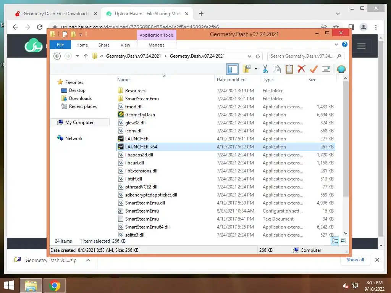Expand the address bar history dropdown
The image size is (391, 293).
pyautogui.click(x=249, y=56)
